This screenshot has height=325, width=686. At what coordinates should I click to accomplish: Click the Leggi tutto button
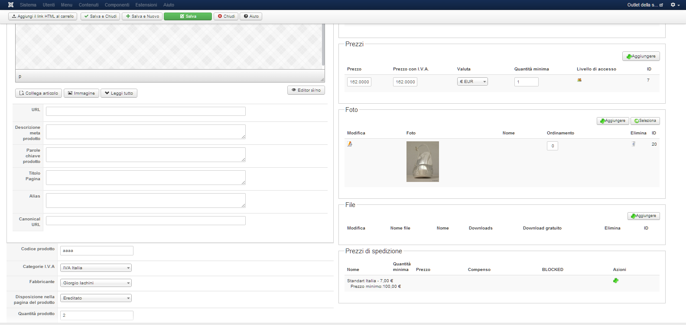(x=119, y=93)
